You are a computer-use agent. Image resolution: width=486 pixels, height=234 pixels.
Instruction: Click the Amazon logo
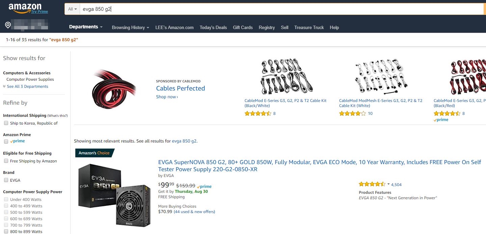25,8
